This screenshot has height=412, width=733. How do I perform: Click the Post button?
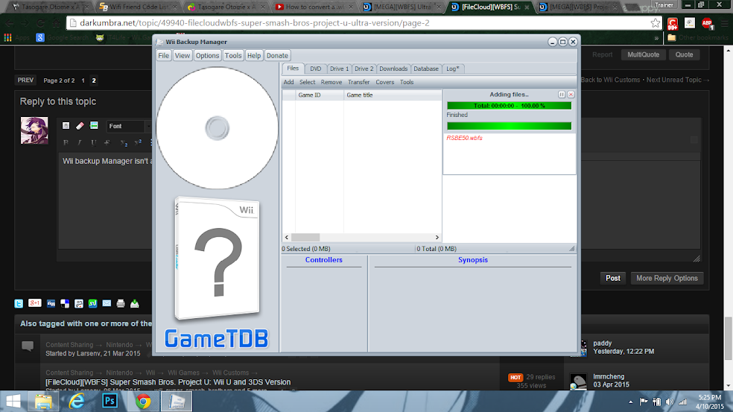click(x=613, y=278)
